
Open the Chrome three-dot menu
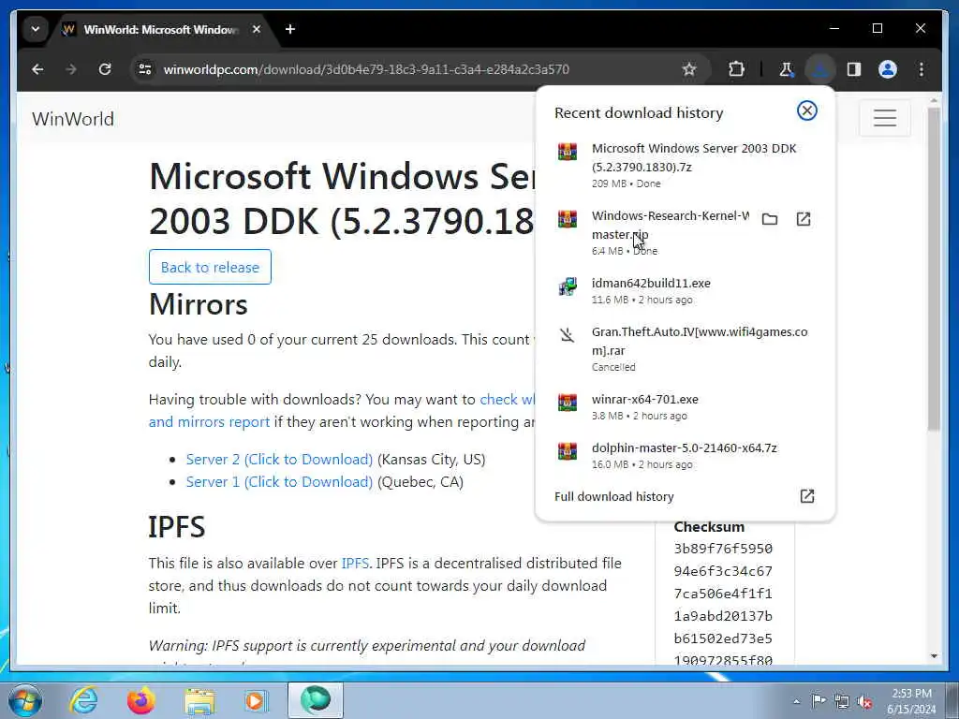coord(922,69)
